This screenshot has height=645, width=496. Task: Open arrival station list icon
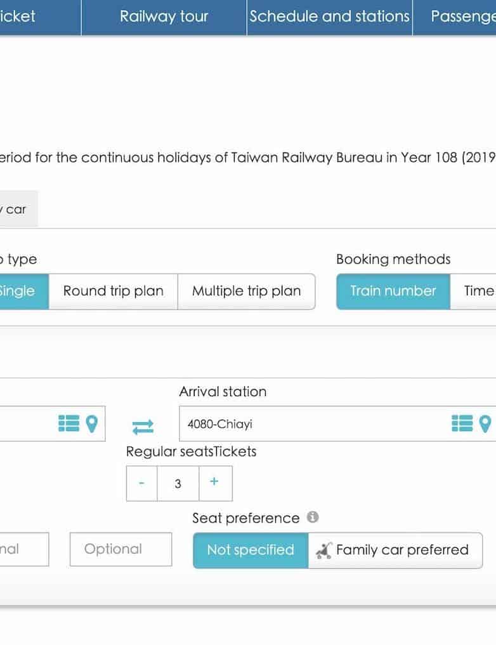(462, 423)
